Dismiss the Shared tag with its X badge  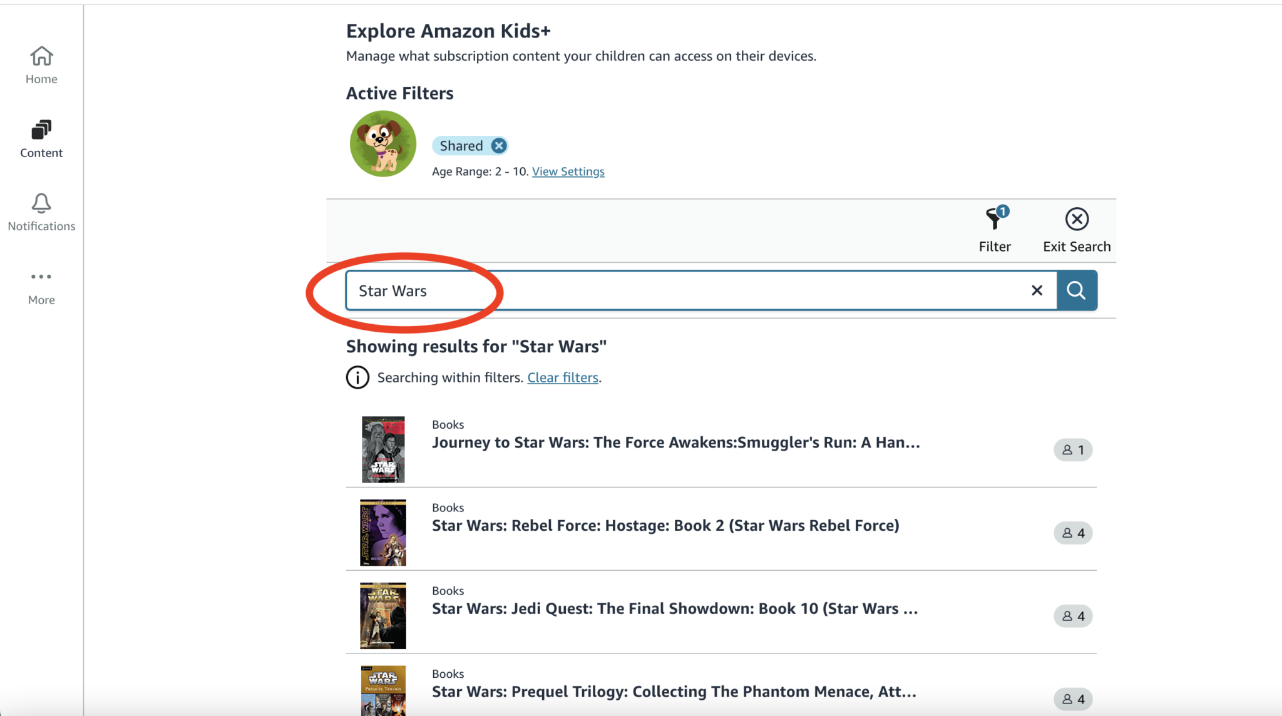coord(498,145)
